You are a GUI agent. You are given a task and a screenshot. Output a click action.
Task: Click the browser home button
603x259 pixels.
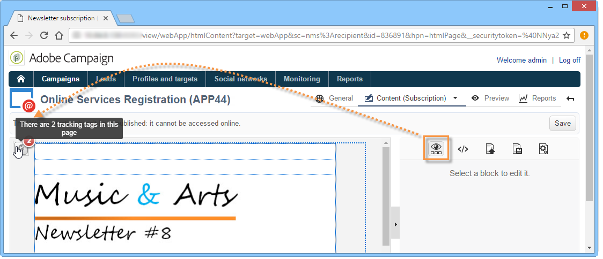59,36
